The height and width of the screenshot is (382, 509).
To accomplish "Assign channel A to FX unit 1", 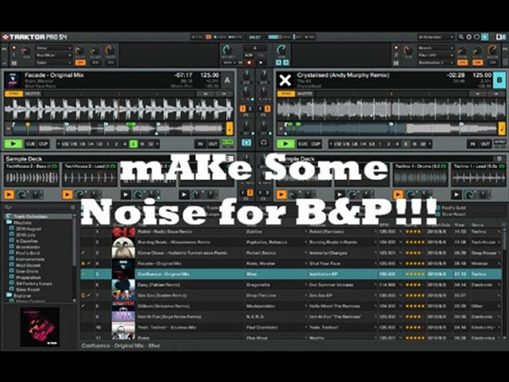I will pos(243,109).
